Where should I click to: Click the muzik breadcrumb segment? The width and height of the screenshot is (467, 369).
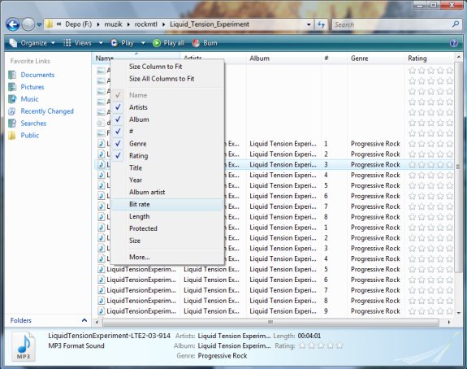point(113,24)
